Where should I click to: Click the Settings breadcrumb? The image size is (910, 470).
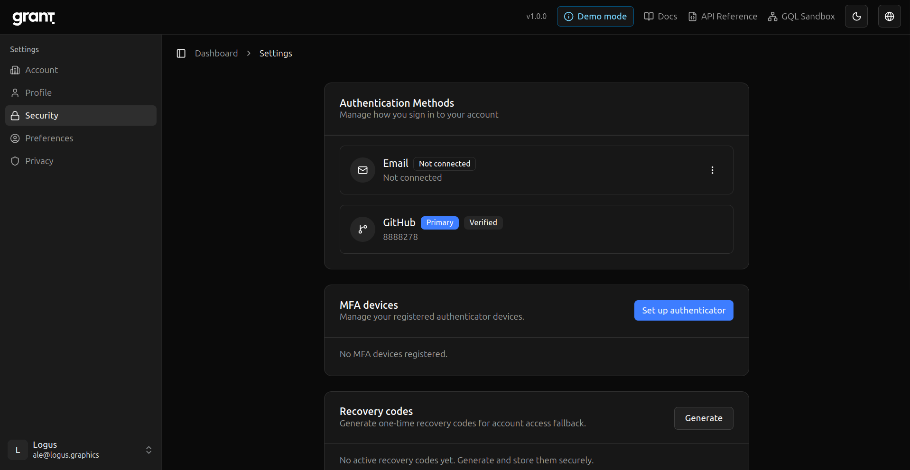coord(276,54)
